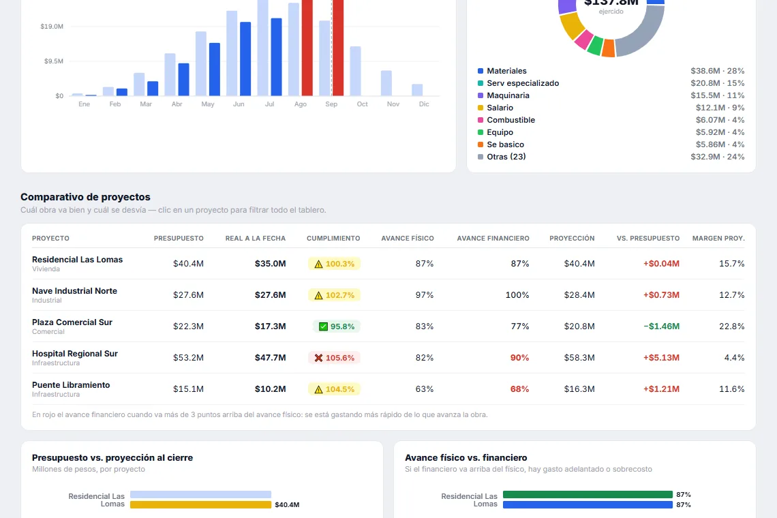777x518 pixels.
Task: Click the Avance financiero column header
Action: pyautogui.click(x=493, y=239)
